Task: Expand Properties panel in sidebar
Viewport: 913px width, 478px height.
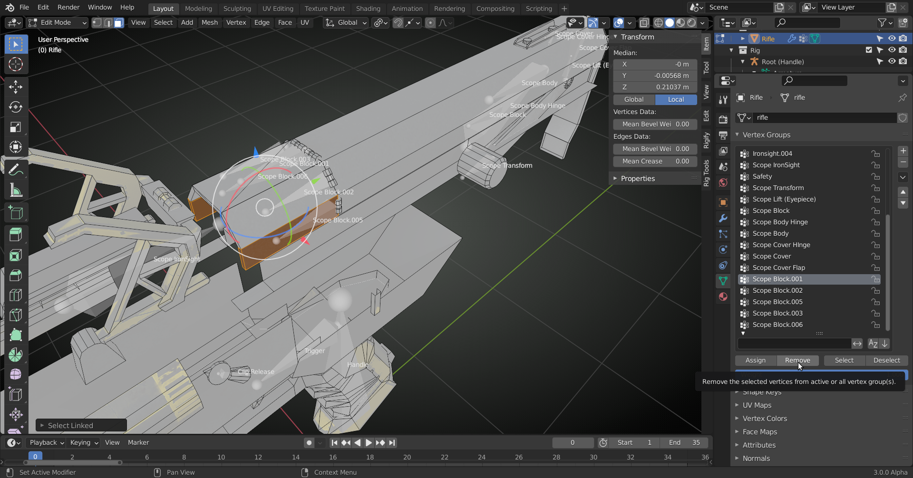Action: tap(638, 179)
